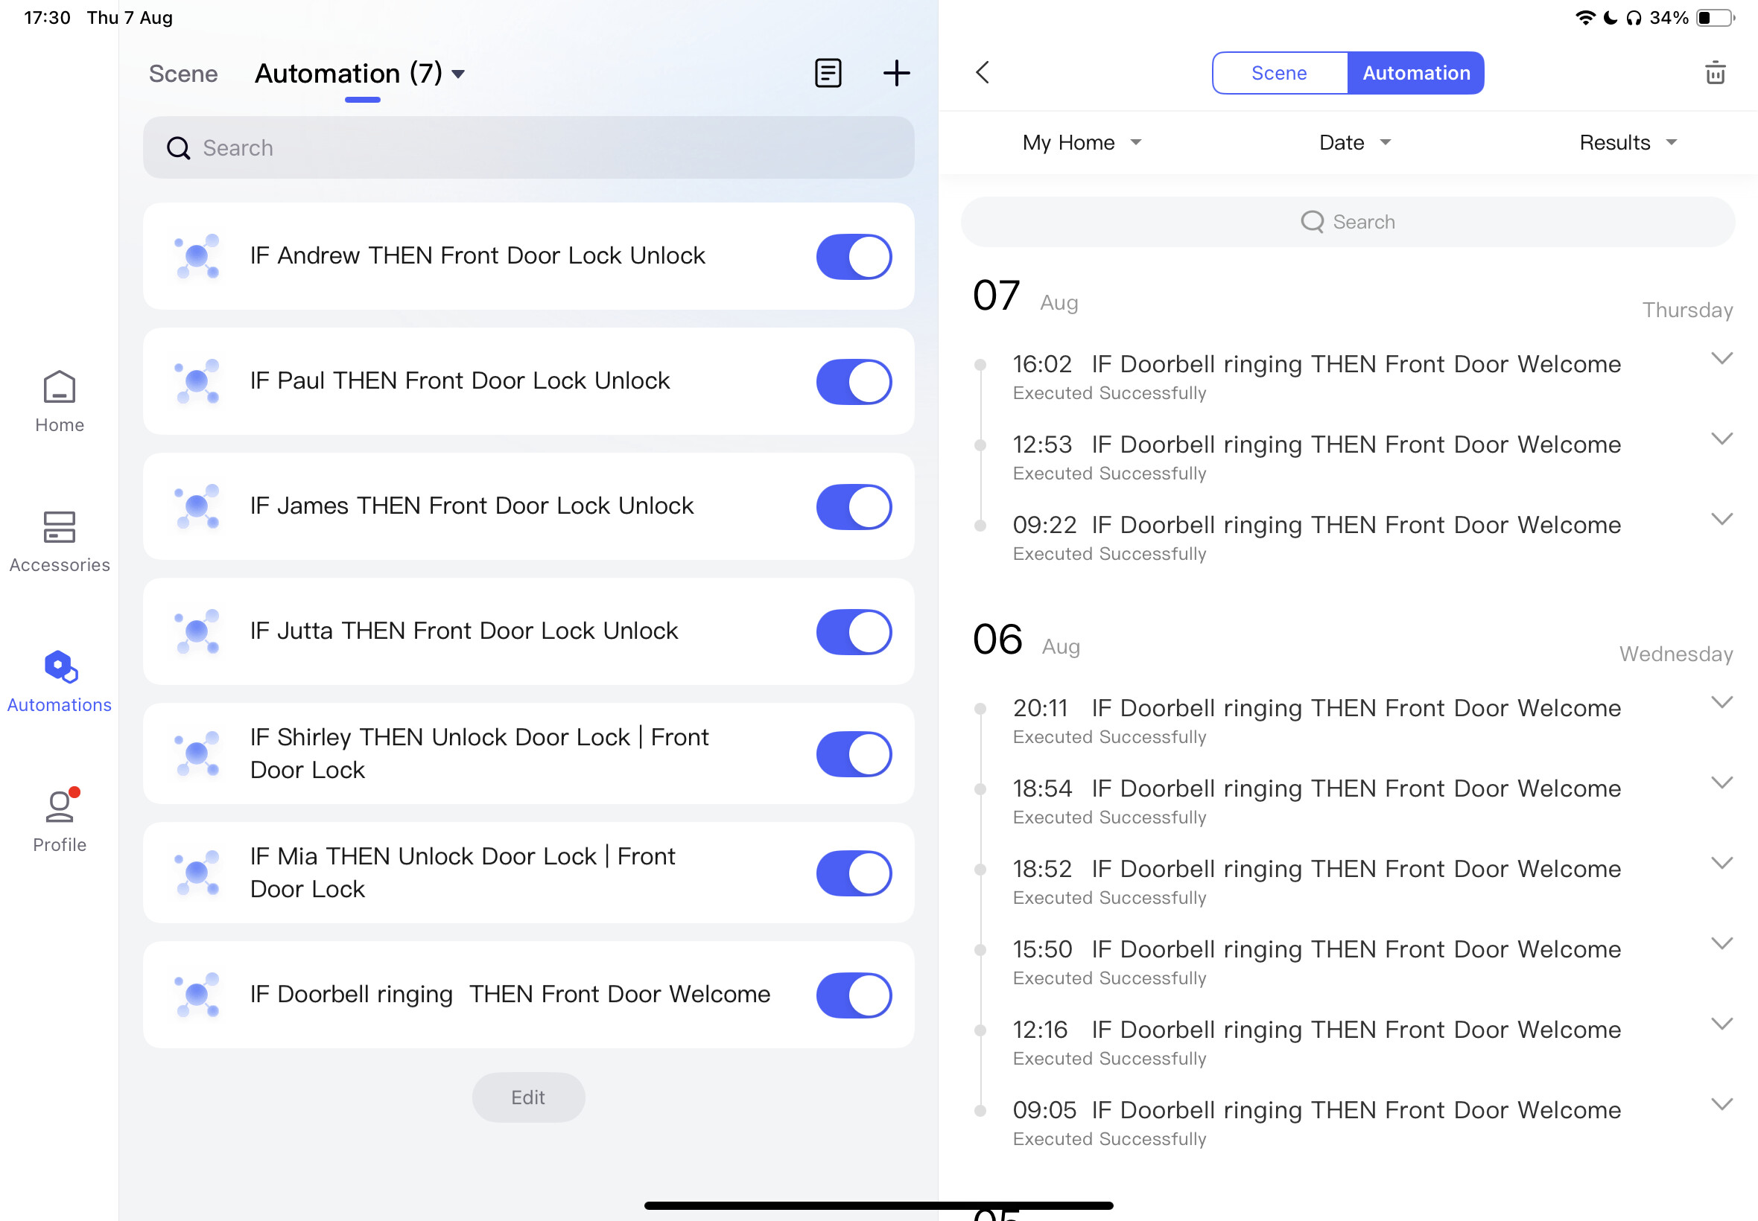The image size is (1758, 1221).
Task: Go back using the left chevron
Action: coord(983,74)
